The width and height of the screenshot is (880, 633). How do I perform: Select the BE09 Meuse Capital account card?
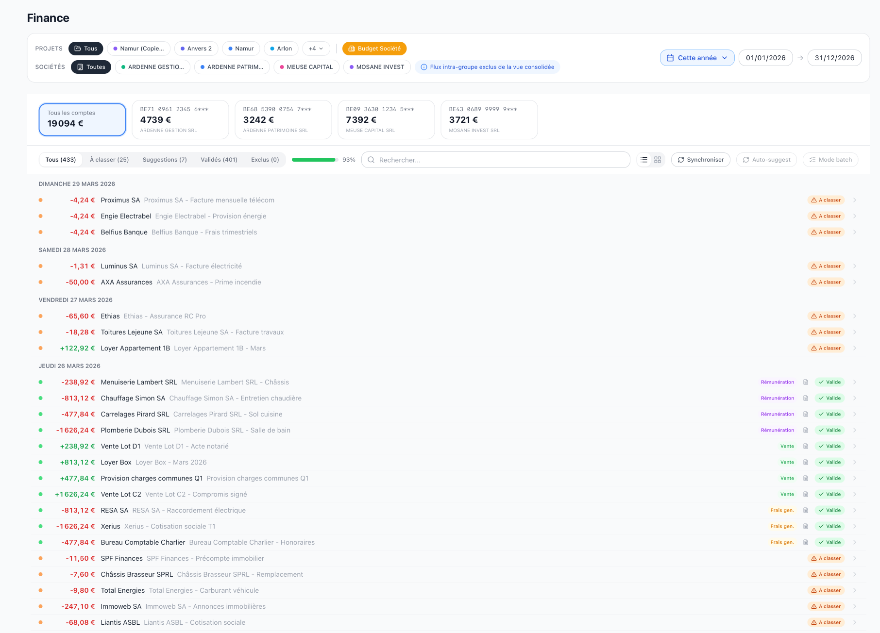(386, 120)
